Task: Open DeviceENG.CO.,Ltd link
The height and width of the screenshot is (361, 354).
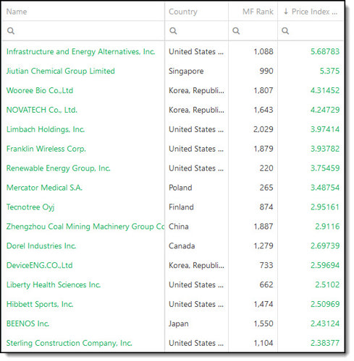Action: (x=40, y=266)
